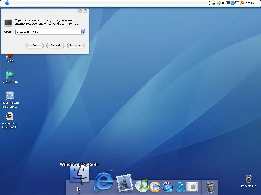Click the right title button of Run dialog
Viewport: 261px width, 195px height.
pyautogui.click(x=85, y=11)
